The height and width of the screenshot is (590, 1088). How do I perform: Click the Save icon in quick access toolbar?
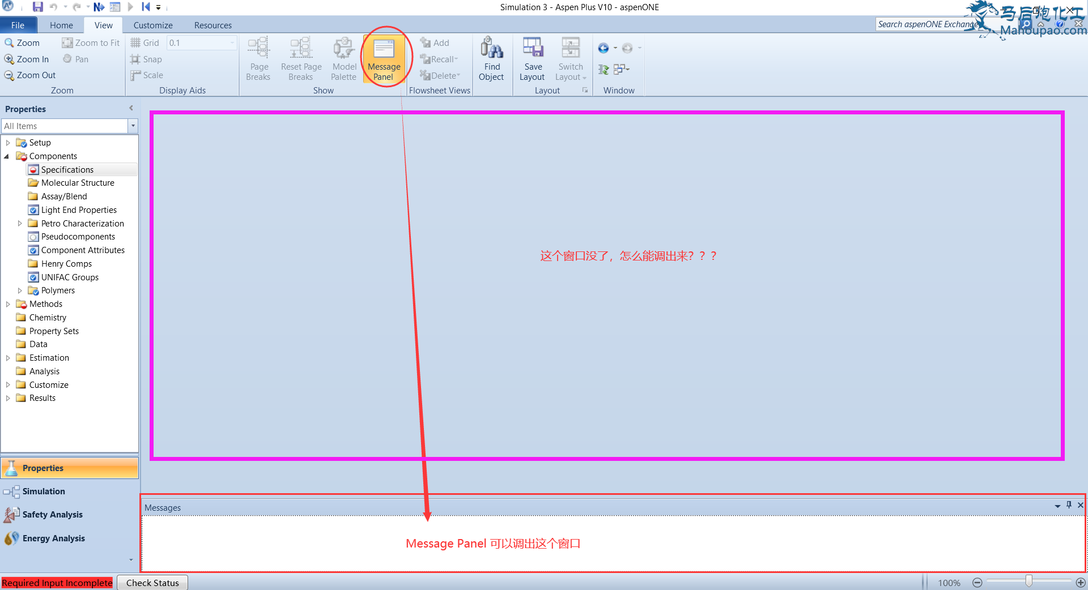[x=37, y=7]
